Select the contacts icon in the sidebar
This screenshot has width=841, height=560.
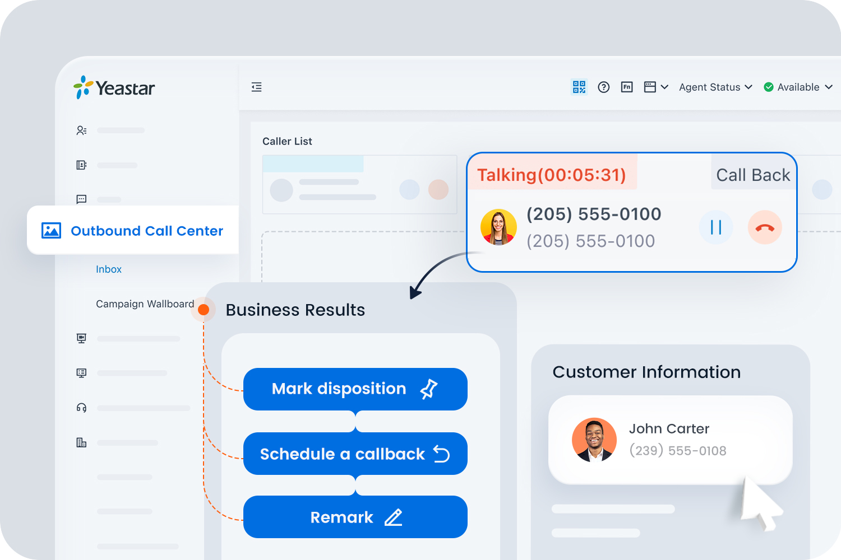coord(81,130)
